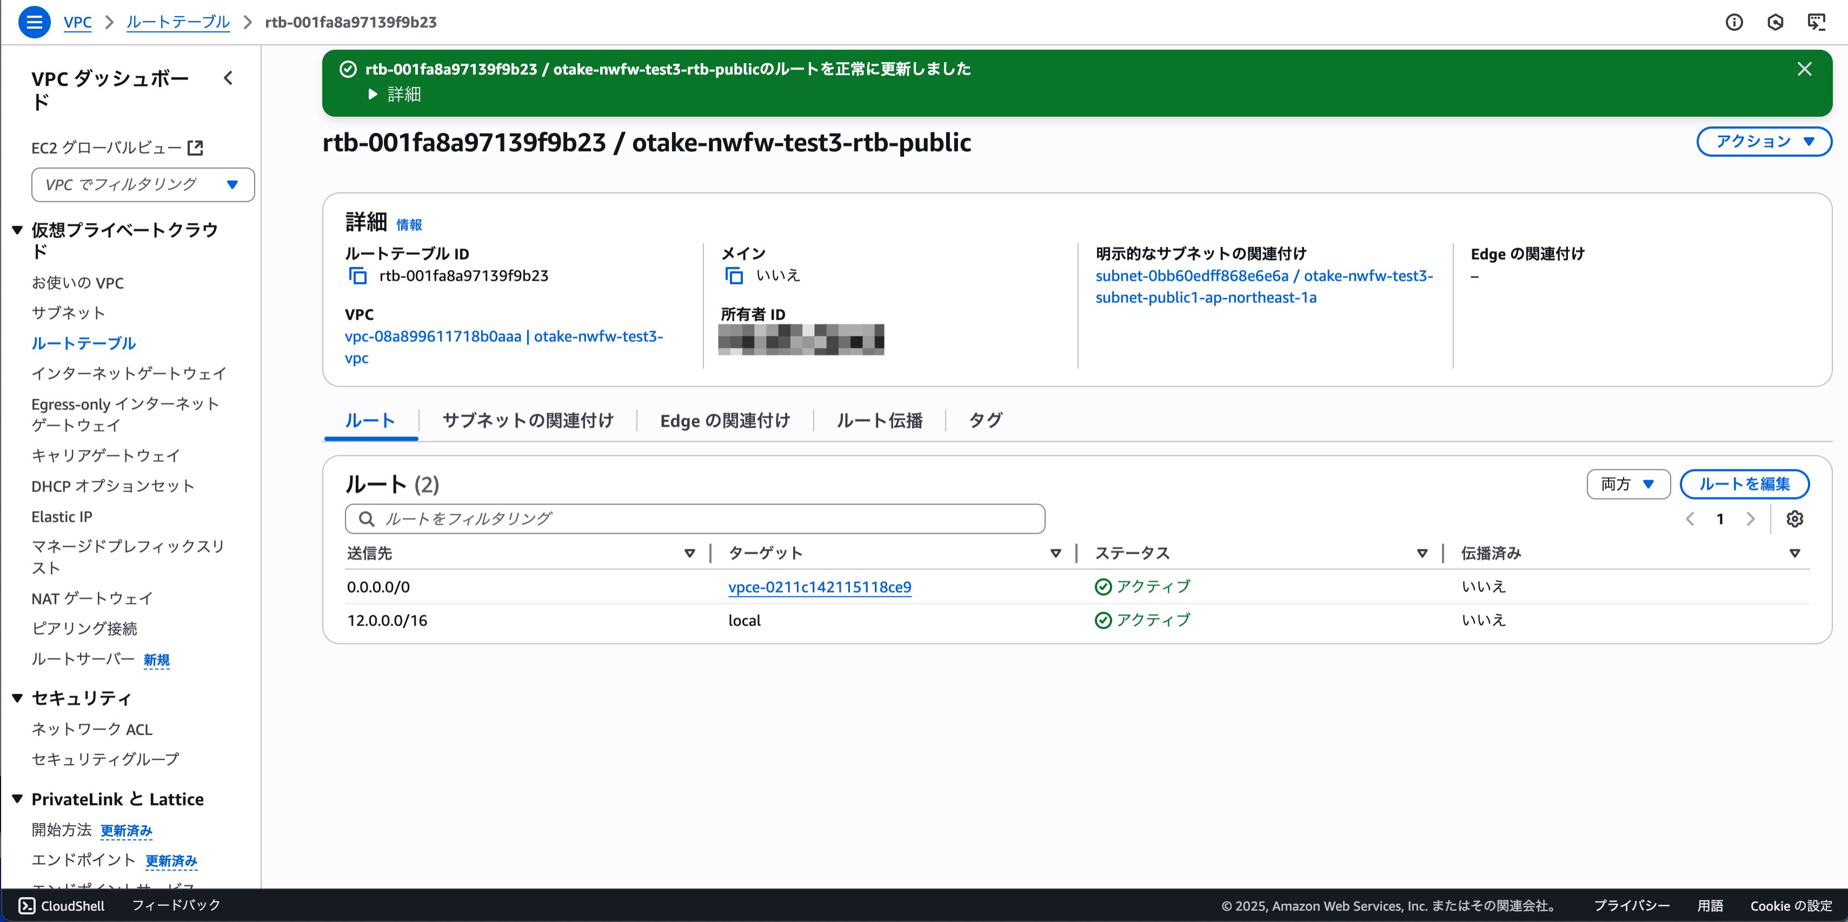Viewport: 1848px width, 922px height.
Task: Open 開始方法 in sidebar
Action: pyautogui.click(x=62, y=830)
